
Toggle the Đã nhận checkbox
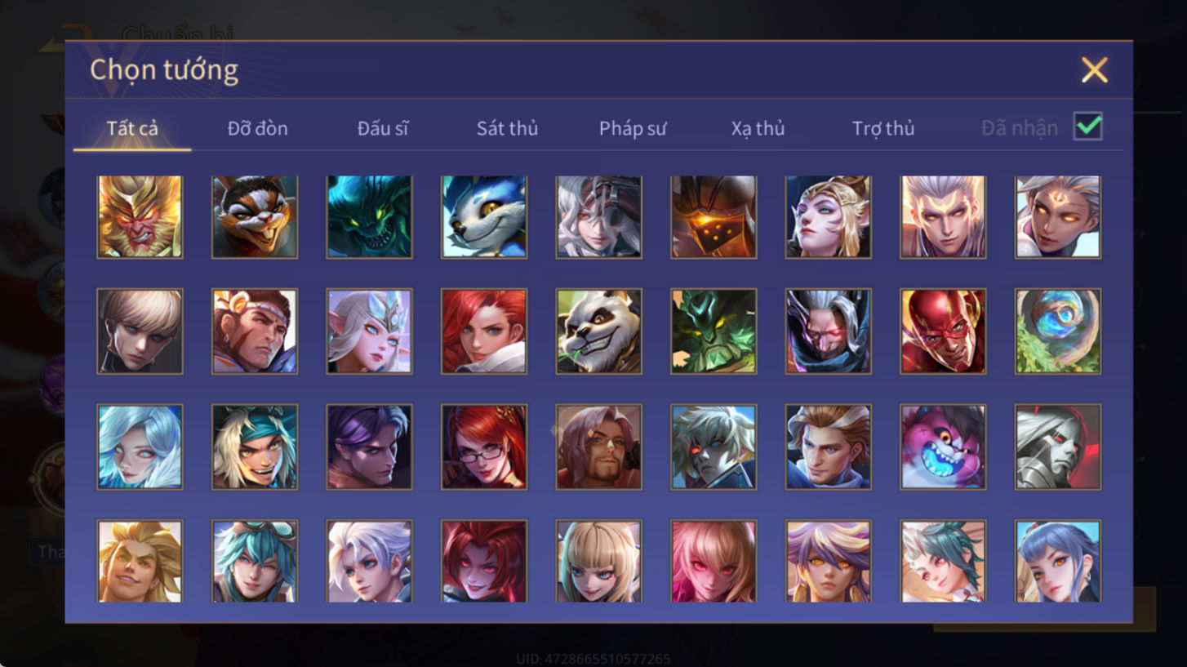click(x=1088, y=127)
